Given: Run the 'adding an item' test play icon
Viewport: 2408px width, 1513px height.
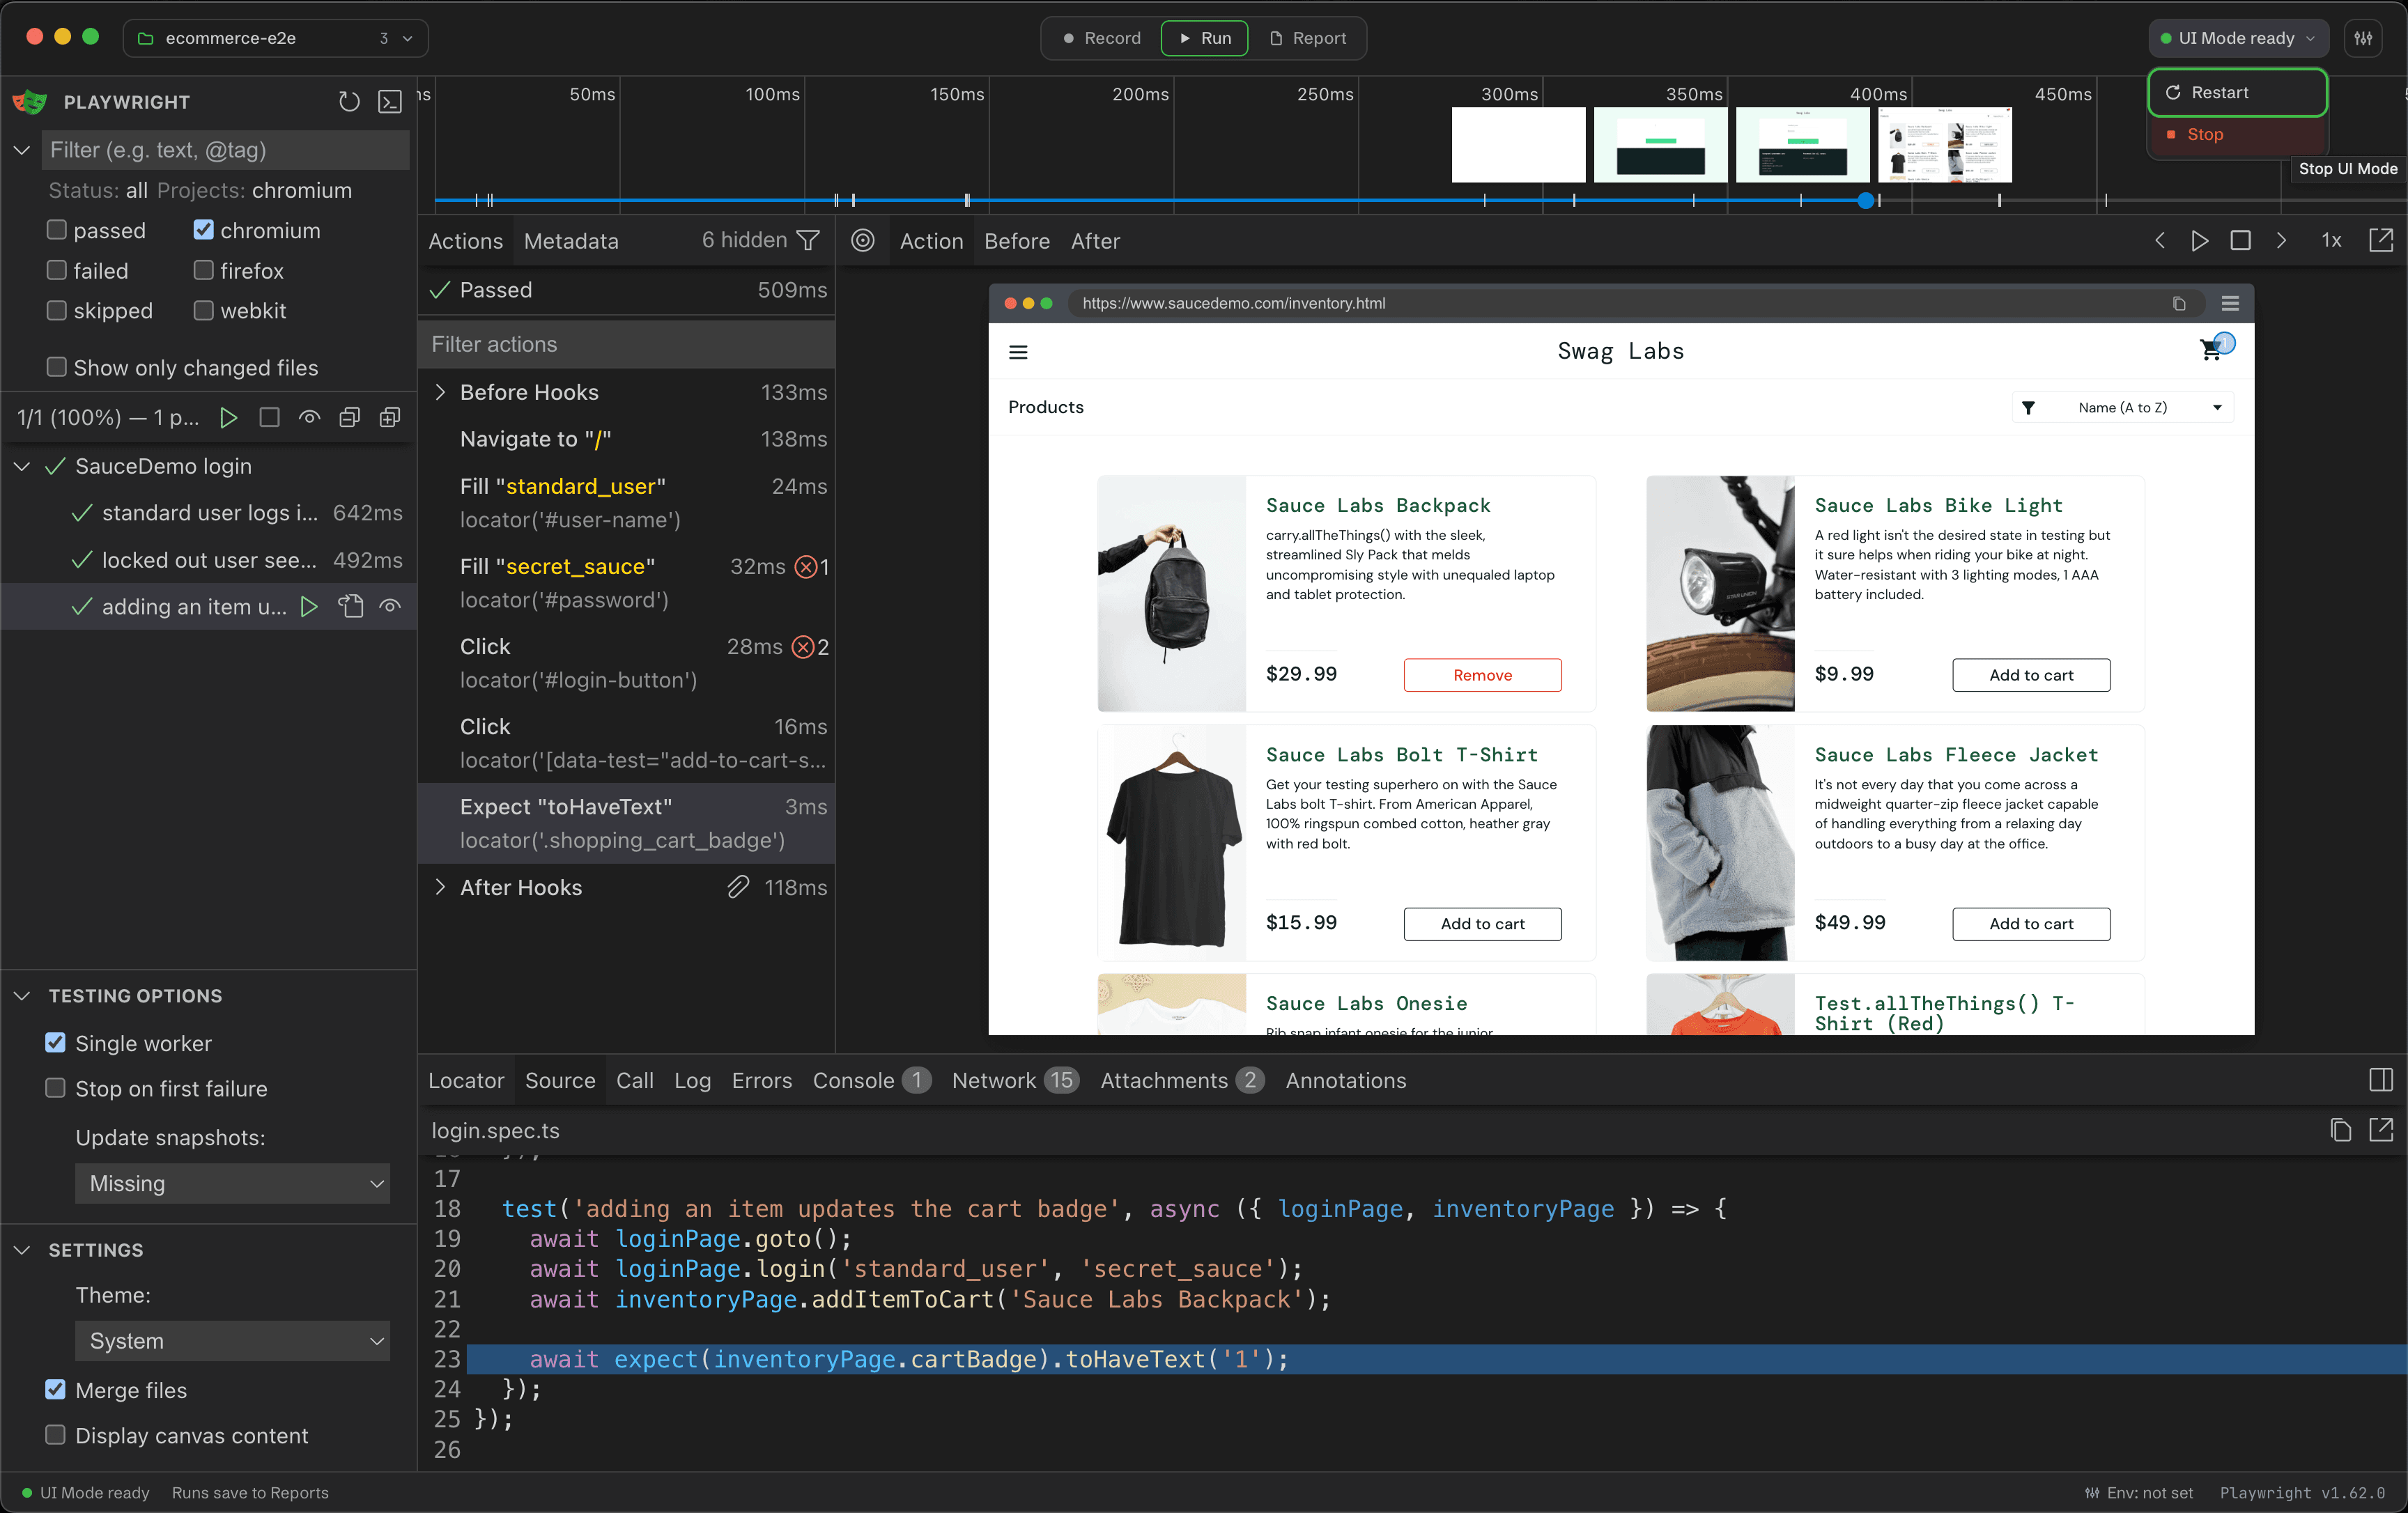Looking at the screenshot, I should [x=309, y=607].
